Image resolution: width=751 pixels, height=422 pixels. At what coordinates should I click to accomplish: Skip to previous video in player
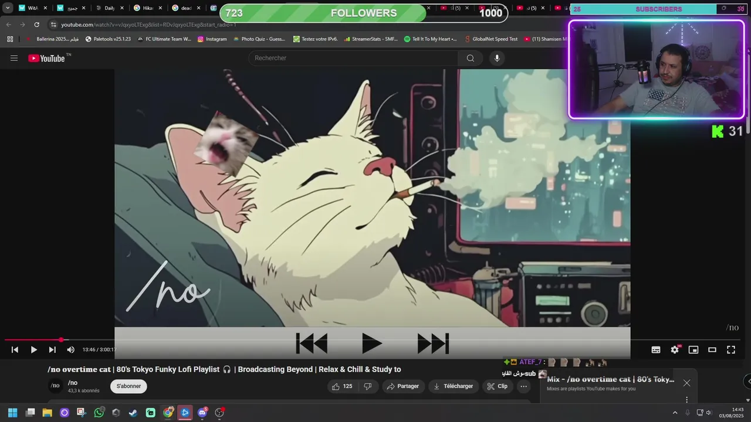[15, 350]
